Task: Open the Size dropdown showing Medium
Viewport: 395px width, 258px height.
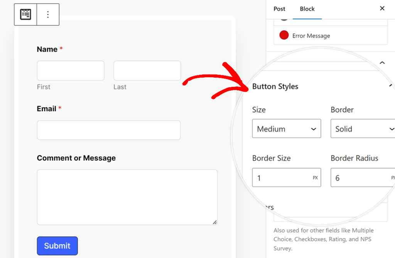Action: pyautogui.click(x=286, y=129)
